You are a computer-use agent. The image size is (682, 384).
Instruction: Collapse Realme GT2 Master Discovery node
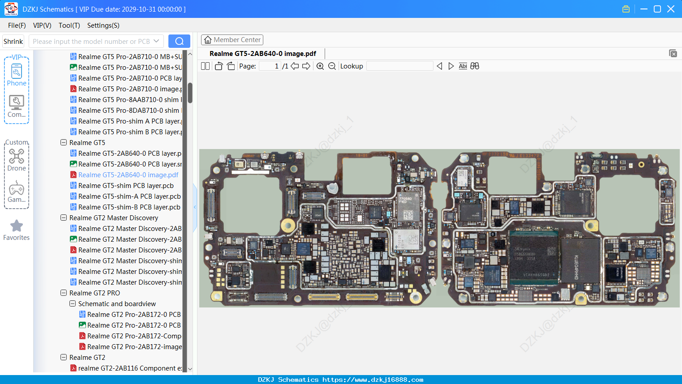64,218
